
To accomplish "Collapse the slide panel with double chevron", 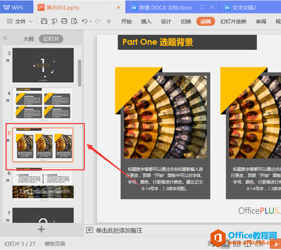I will pyautogui.click(x=5, y=38).
